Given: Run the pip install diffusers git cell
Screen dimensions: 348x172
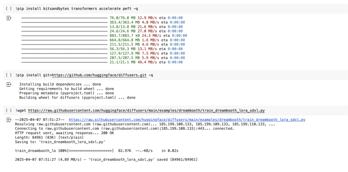Looking at the screenshot, I should tap(9, 75).
